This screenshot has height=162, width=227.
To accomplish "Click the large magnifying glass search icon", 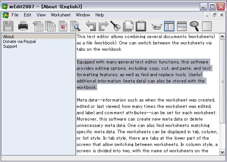I will pos(194,26).
